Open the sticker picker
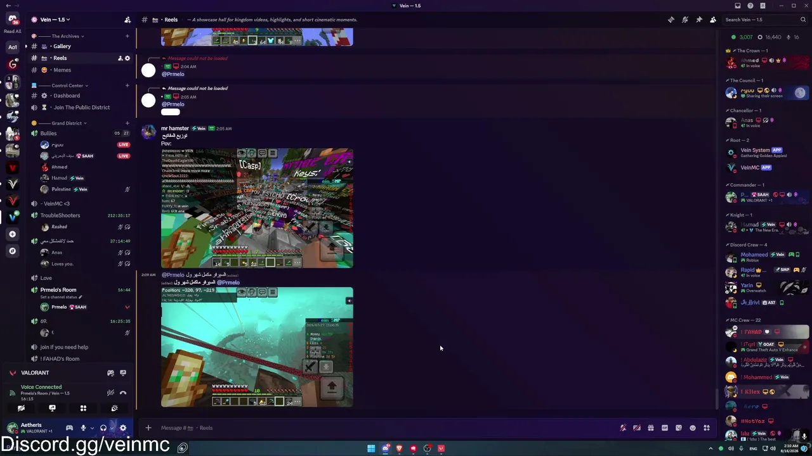Viewport: 812px width, 456px height. (x=679, y=428)
